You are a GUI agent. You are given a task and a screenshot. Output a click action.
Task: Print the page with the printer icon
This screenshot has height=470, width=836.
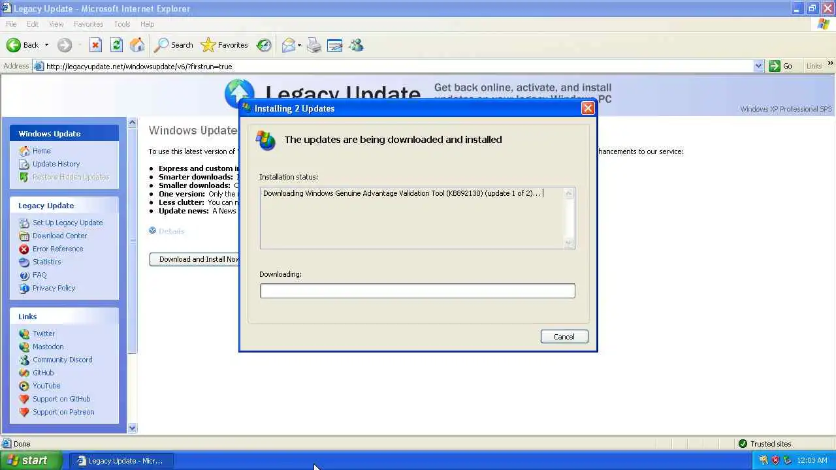click(314, 45)
